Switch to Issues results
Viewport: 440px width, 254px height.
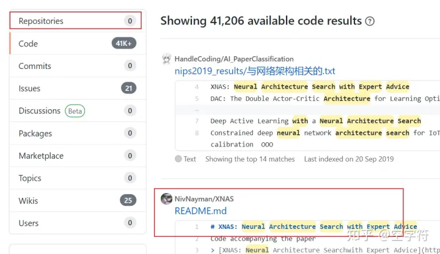[78, 89]
